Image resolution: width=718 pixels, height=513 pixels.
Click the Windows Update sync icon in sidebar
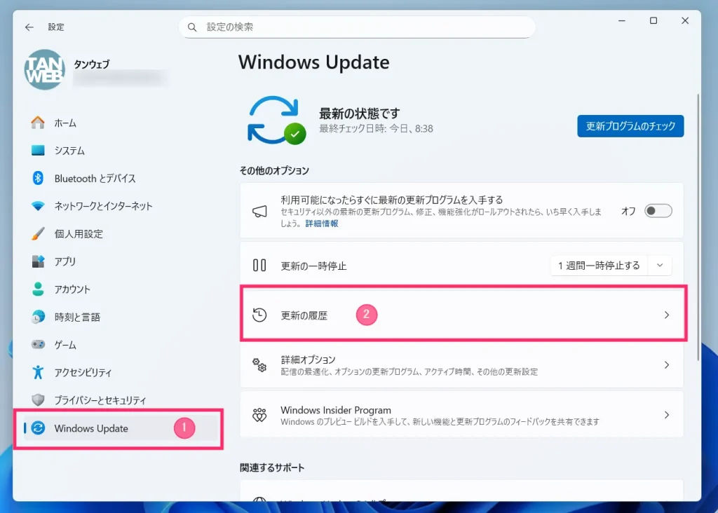[38, 428]
